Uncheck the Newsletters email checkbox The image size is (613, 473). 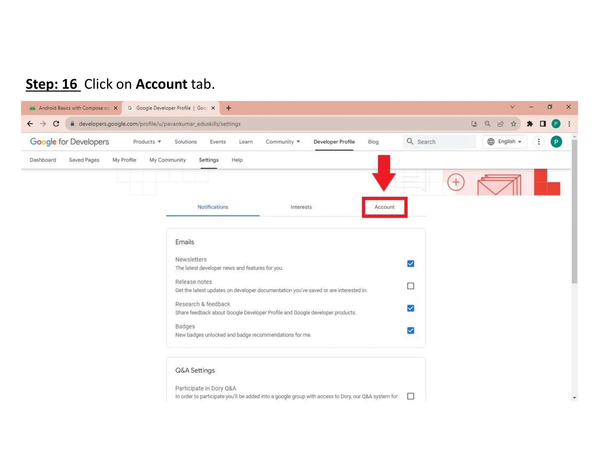click(410, 263)
